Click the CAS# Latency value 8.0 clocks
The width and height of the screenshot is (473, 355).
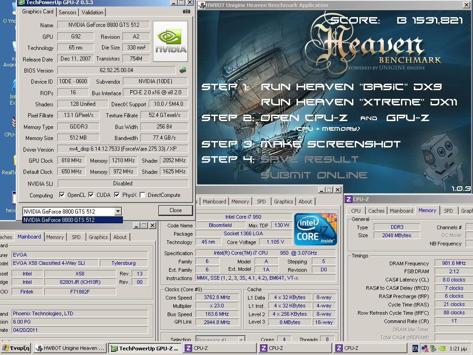(x=454, y=280)
